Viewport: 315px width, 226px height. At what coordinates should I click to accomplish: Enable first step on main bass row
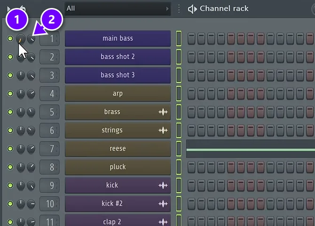[191, 39]
